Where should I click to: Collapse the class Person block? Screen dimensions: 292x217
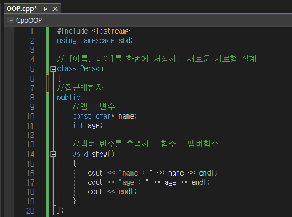click(53, 69)
